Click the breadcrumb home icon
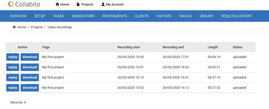269x109 pixels. [14, 27]
